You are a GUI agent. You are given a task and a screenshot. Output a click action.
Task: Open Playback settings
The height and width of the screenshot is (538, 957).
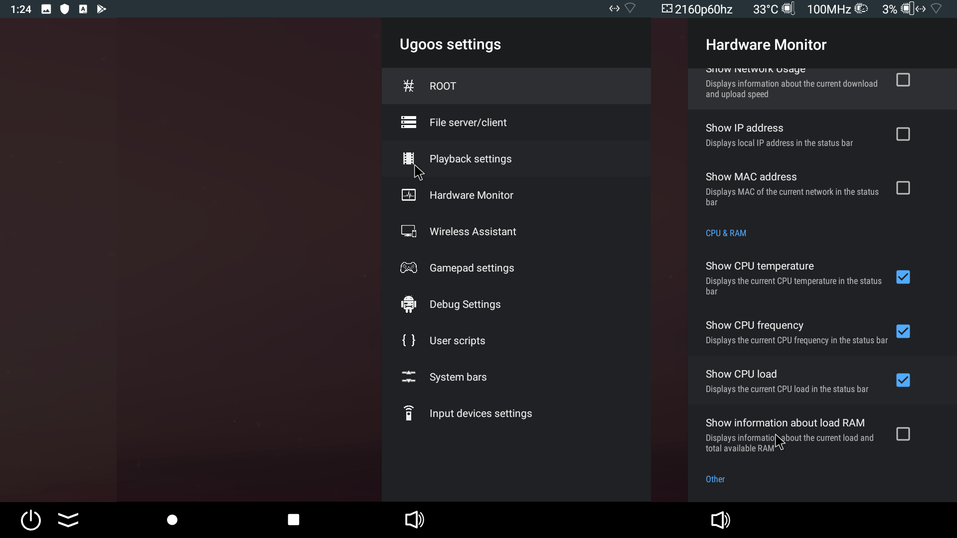516,158
